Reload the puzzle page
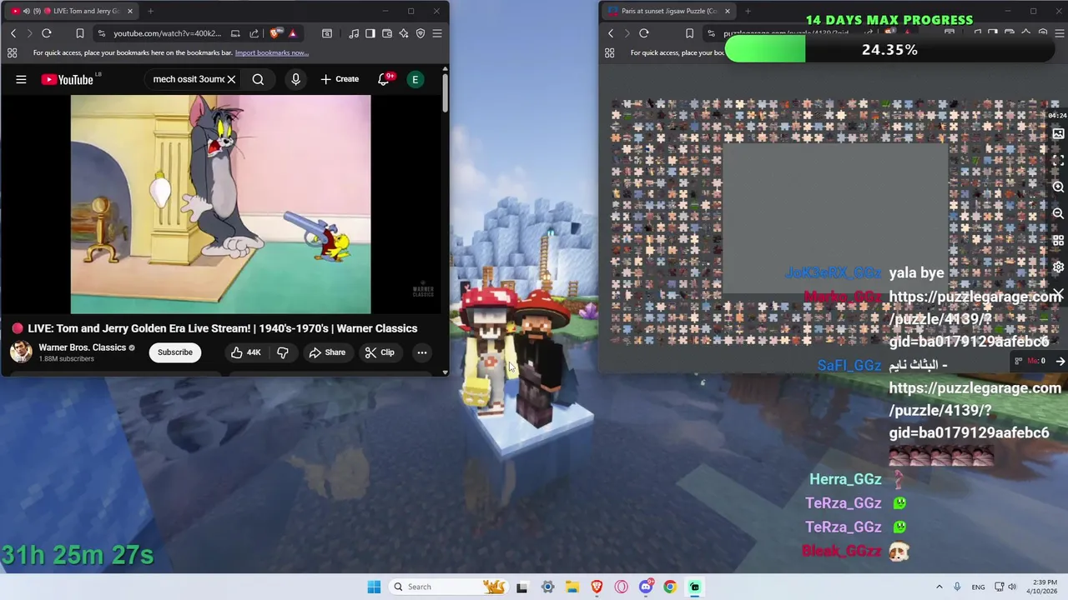The image size is (1068, 600). click(x=644, y=33)
